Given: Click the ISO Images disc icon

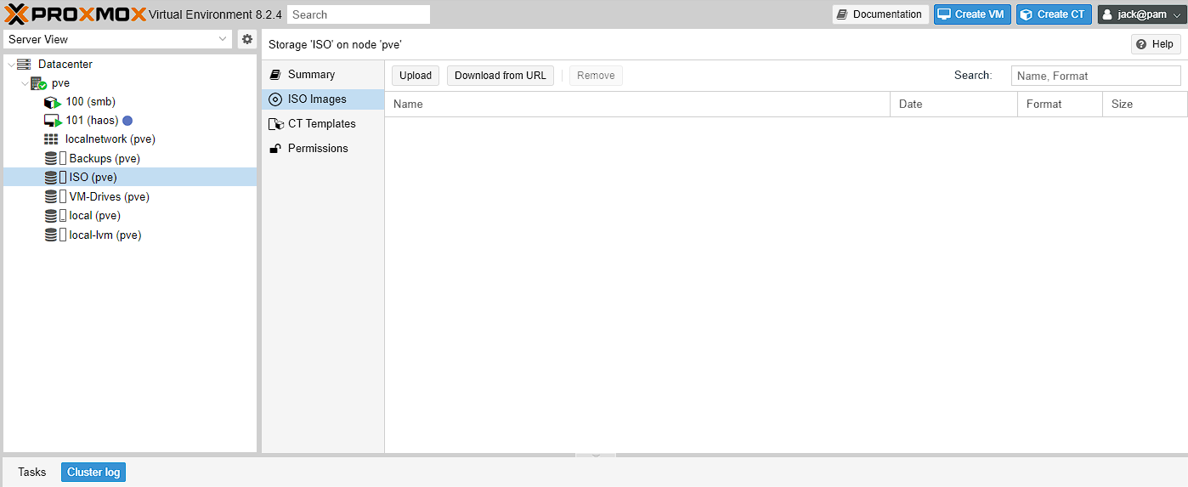Looking at the screenshot, I should click(x=275, y=99).
